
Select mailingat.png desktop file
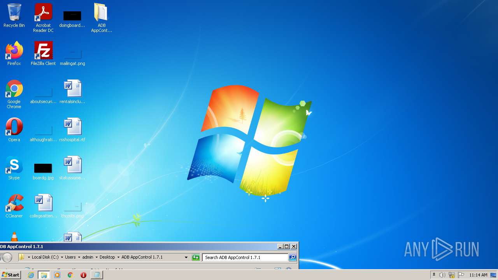coord(72,57)
